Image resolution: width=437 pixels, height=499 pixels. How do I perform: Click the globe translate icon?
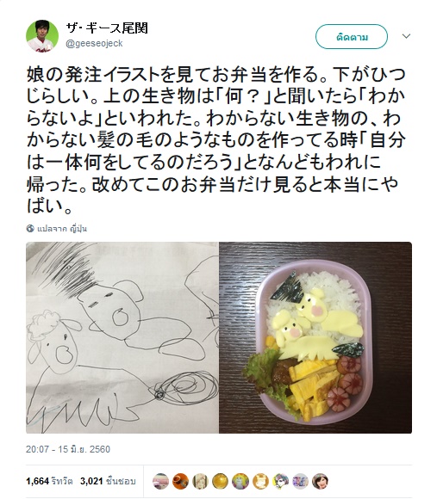pyautogui.click(x=30, y=229)
